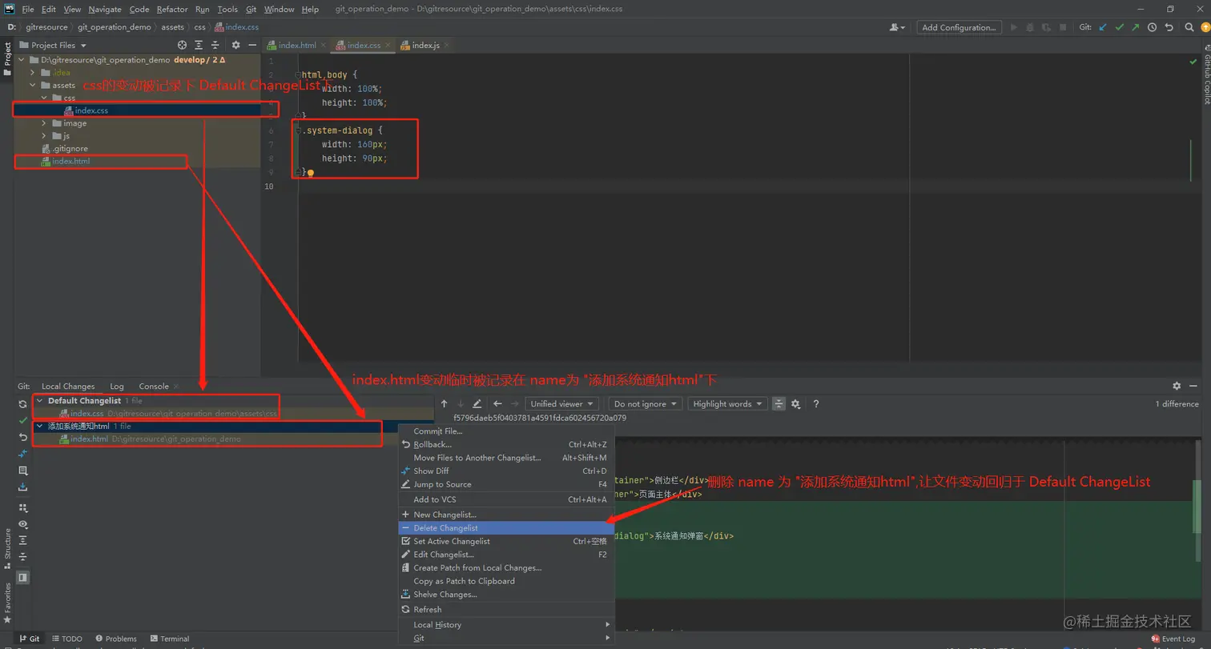Open the Unified viewer dropdown

tap(561, 403)
